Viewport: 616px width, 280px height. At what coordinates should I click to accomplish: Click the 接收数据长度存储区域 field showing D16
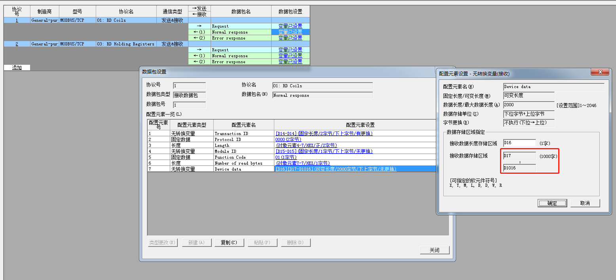tap(519, 143)
